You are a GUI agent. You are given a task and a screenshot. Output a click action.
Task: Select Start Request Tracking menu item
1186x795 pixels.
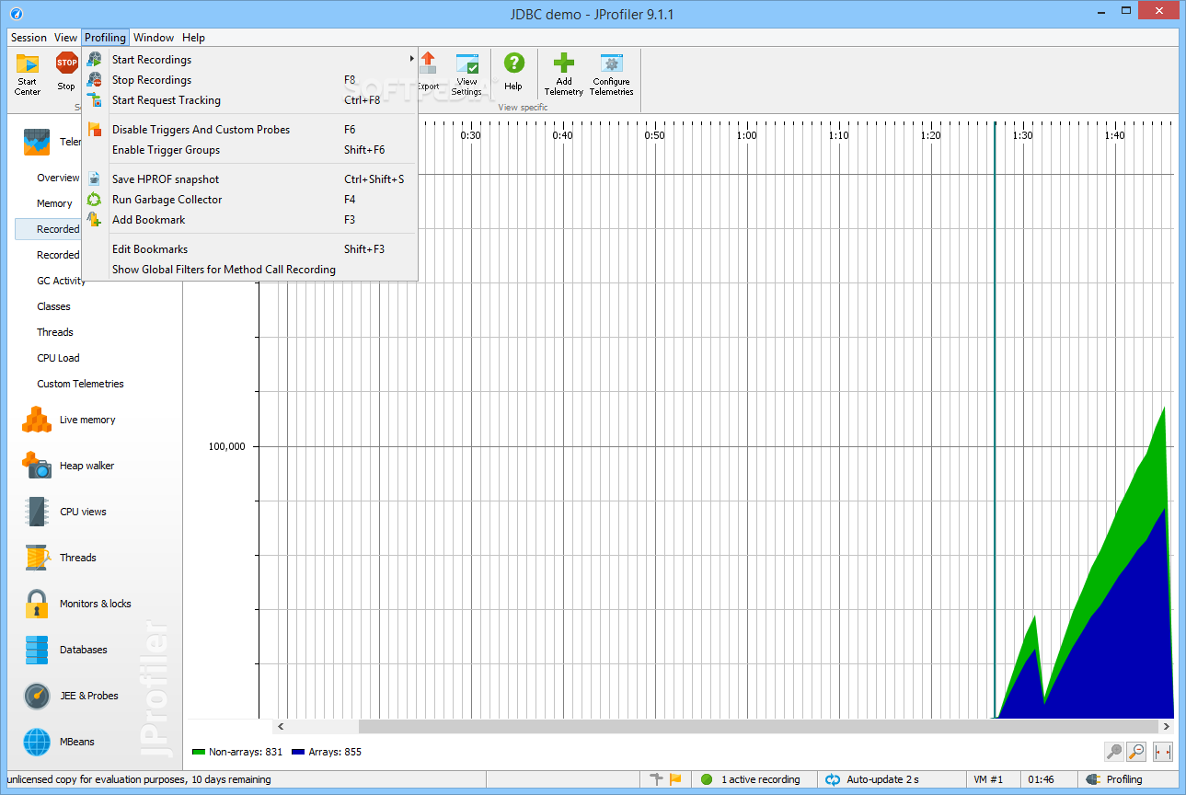coord(250,100)
